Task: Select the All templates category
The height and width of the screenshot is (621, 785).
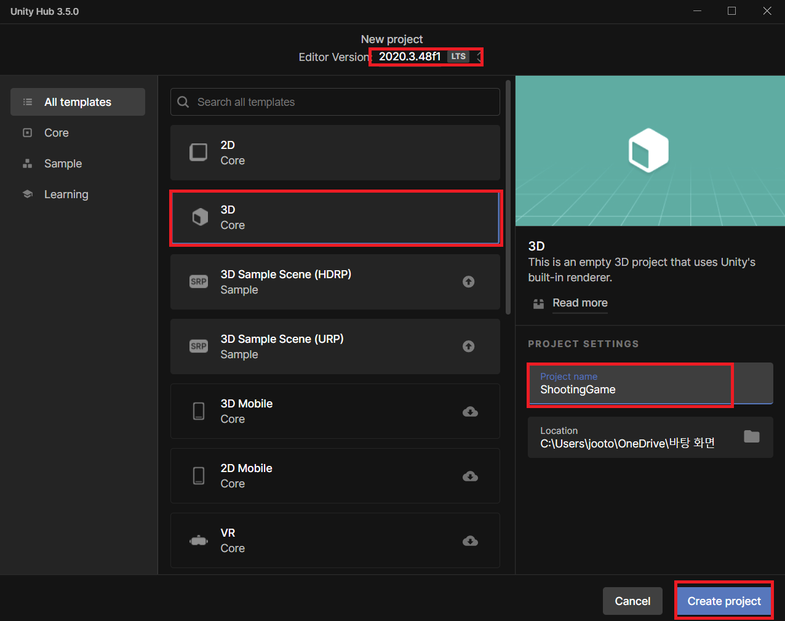Action: point(78,102)
